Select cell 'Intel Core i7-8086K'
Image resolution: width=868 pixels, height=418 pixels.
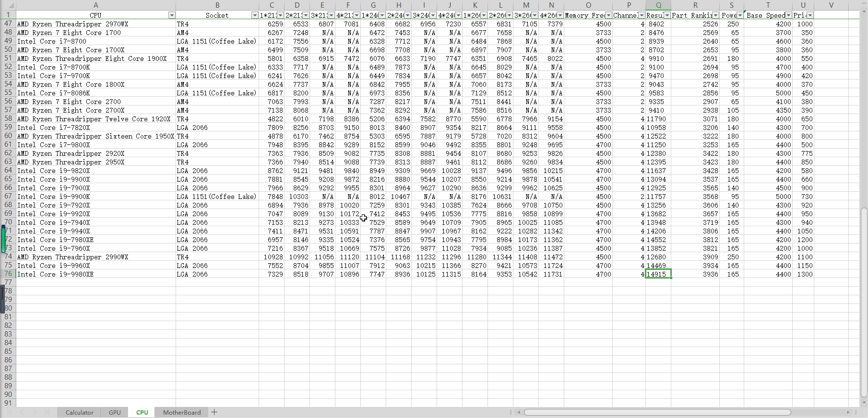96,93
